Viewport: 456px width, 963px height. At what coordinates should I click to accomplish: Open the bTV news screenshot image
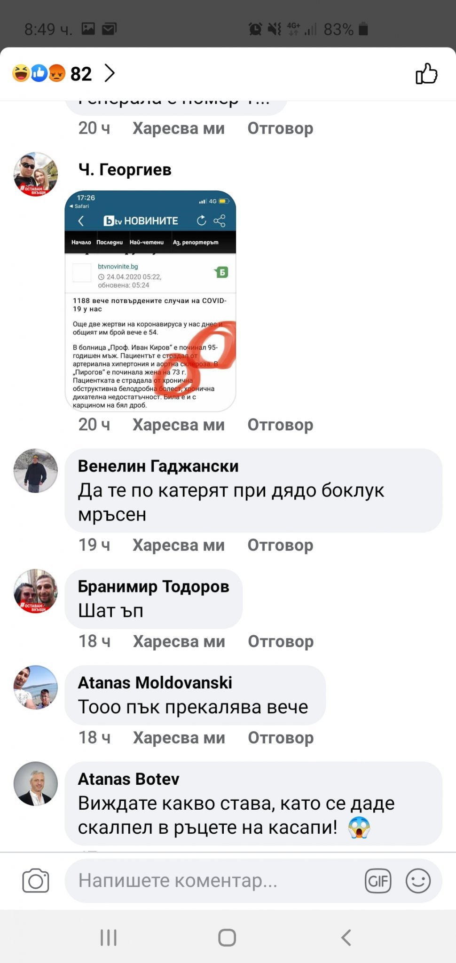click(x=150, y=301)
